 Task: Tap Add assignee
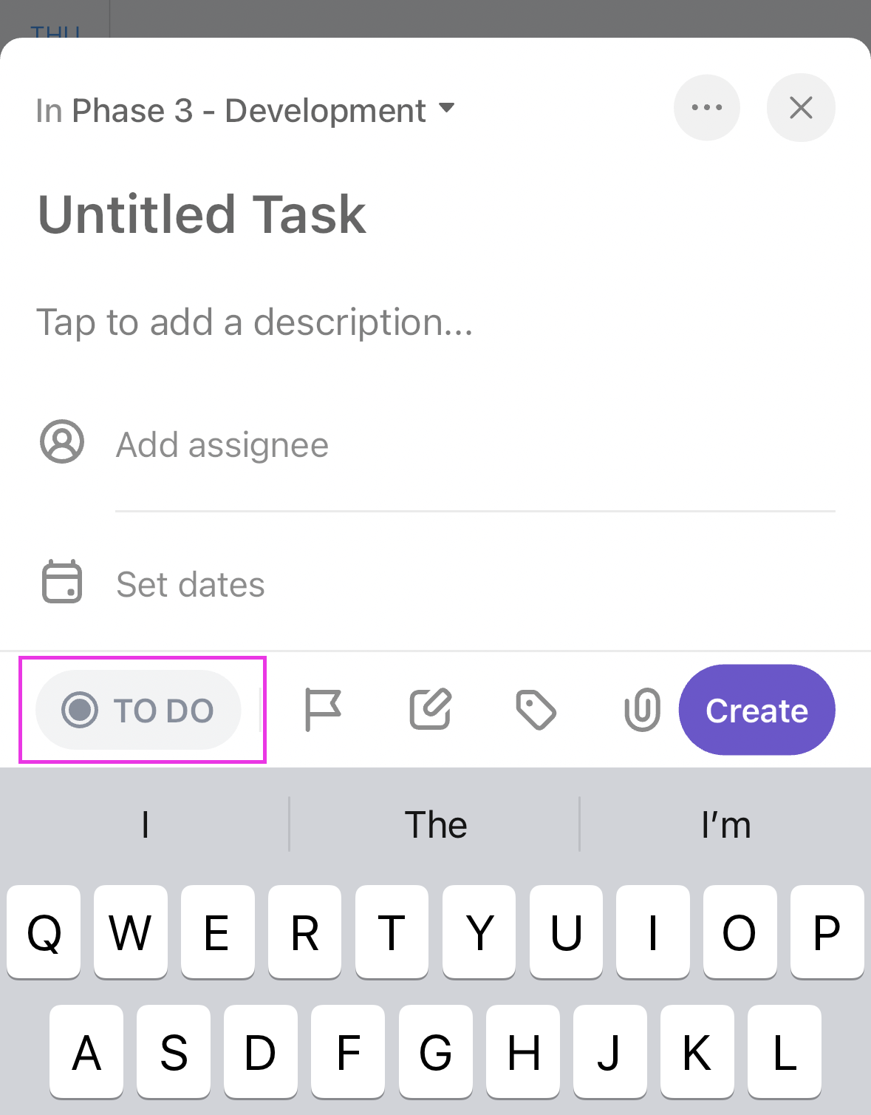tap(222, 445)
